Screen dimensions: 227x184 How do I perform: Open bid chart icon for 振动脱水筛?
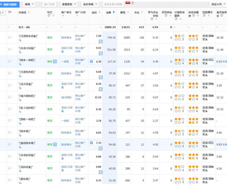click(101, 148)
